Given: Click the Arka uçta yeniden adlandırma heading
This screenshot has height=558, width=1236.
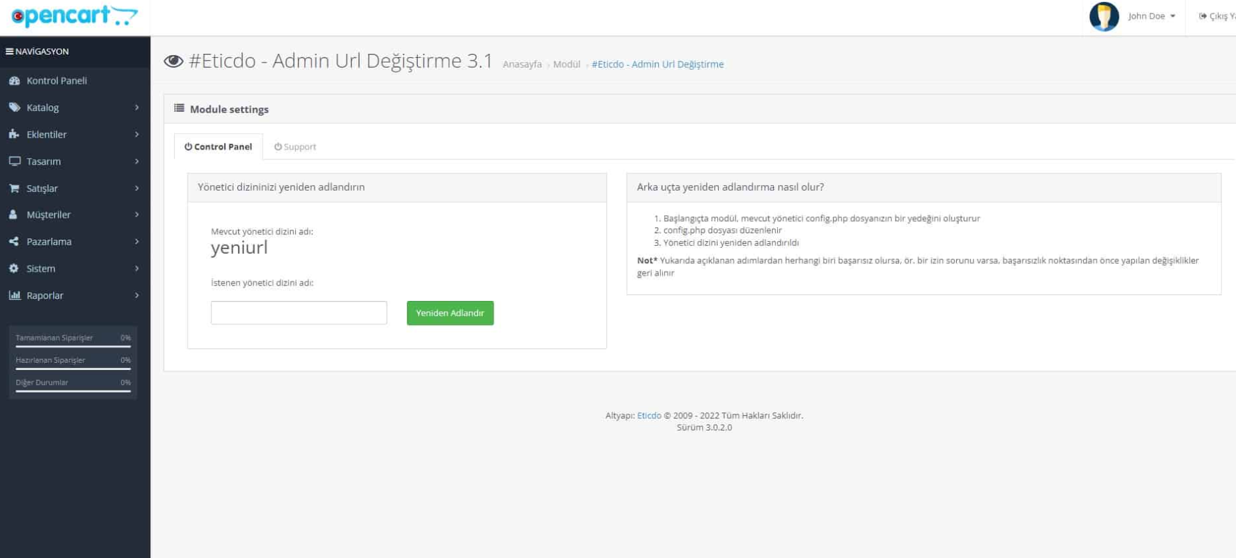Looking at the screenshot, I should (730, 187).
